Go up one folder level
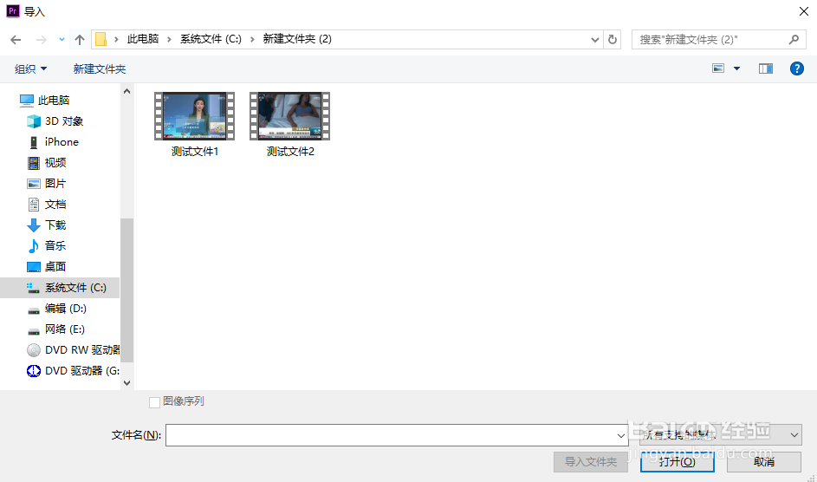Viewport: 817px width, 482px height. coord(79,40)
